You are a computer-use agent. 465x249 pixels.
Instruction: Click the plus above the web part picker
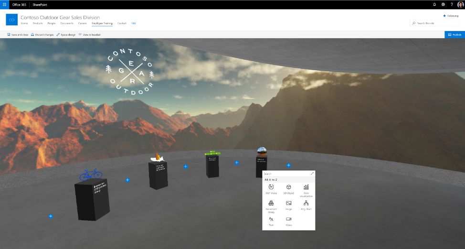[x=288, y=165]
